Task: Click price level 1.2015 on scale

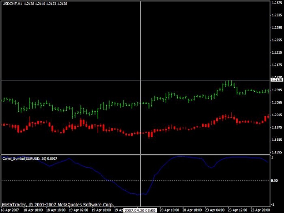Action: point(277,115)
